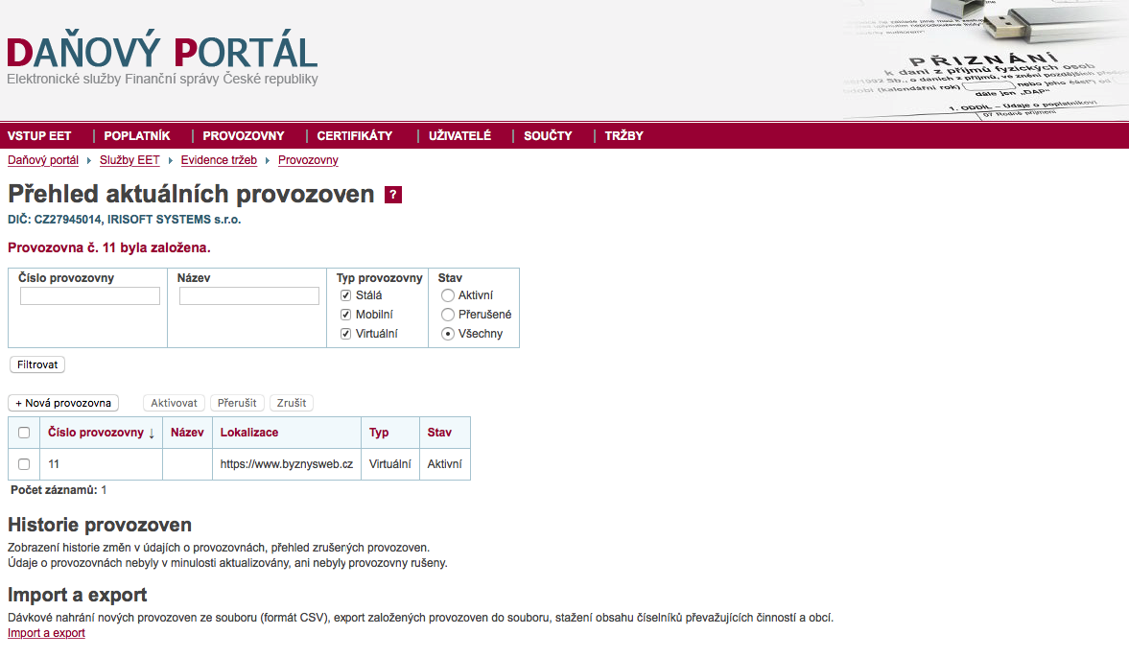Sort by Typ column header
Screen dimensions: 1129x658
pos(379,433)
